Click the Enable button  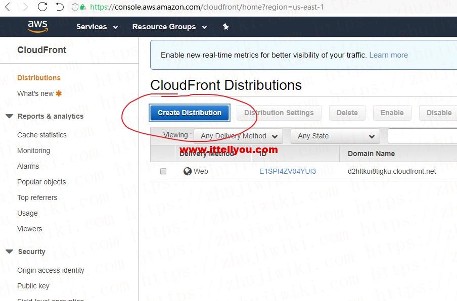392,113
